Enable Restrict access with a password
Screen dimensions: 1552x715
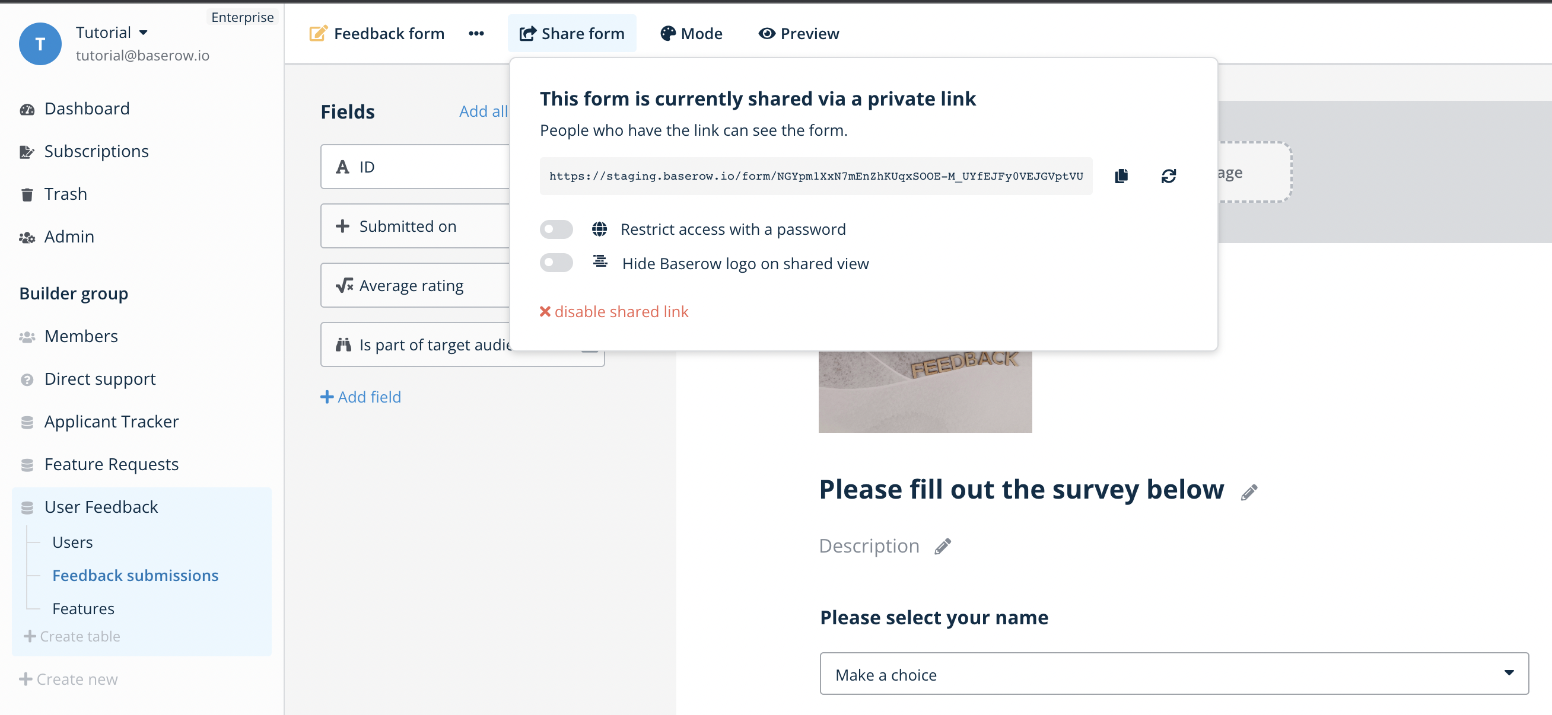click(555, 229)
